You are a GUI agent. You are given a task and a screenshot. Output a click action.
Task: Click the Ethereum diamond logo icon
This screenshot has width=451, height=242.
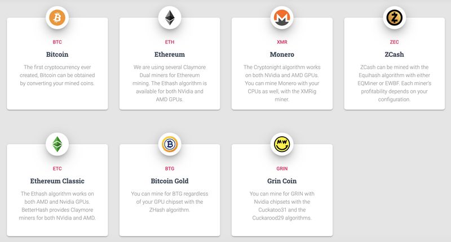(x=170, y=19)
